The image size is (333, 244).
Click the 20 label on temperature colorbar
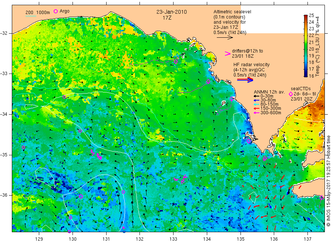coord(311,49)
